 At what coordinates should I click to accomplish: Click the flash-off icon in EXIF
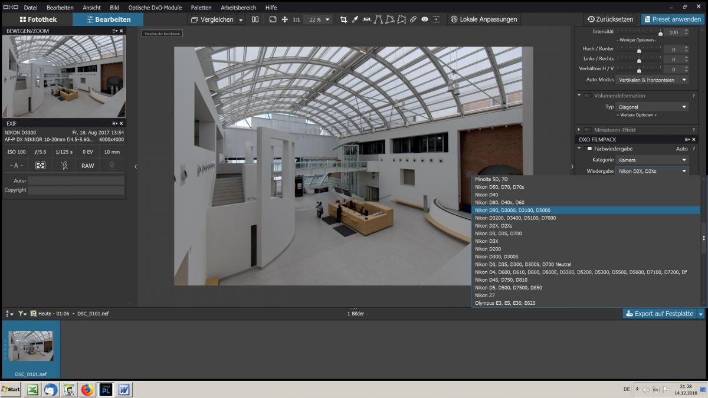[64, 166]
